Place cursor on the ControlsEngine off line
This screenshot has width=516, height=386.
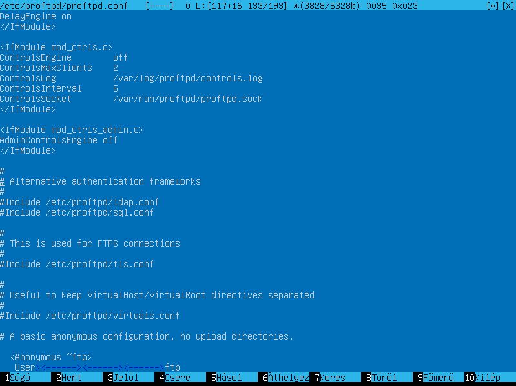click(64, 57)
